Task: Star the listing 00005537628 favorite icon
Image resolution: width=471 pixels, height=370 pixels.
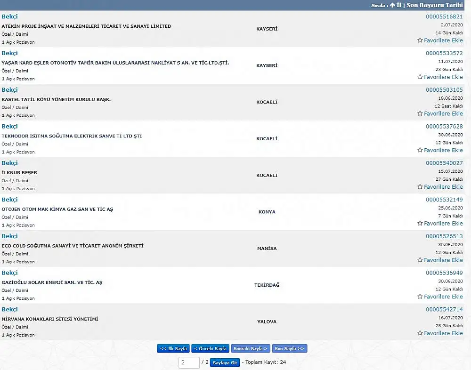Action: point(420,150)
